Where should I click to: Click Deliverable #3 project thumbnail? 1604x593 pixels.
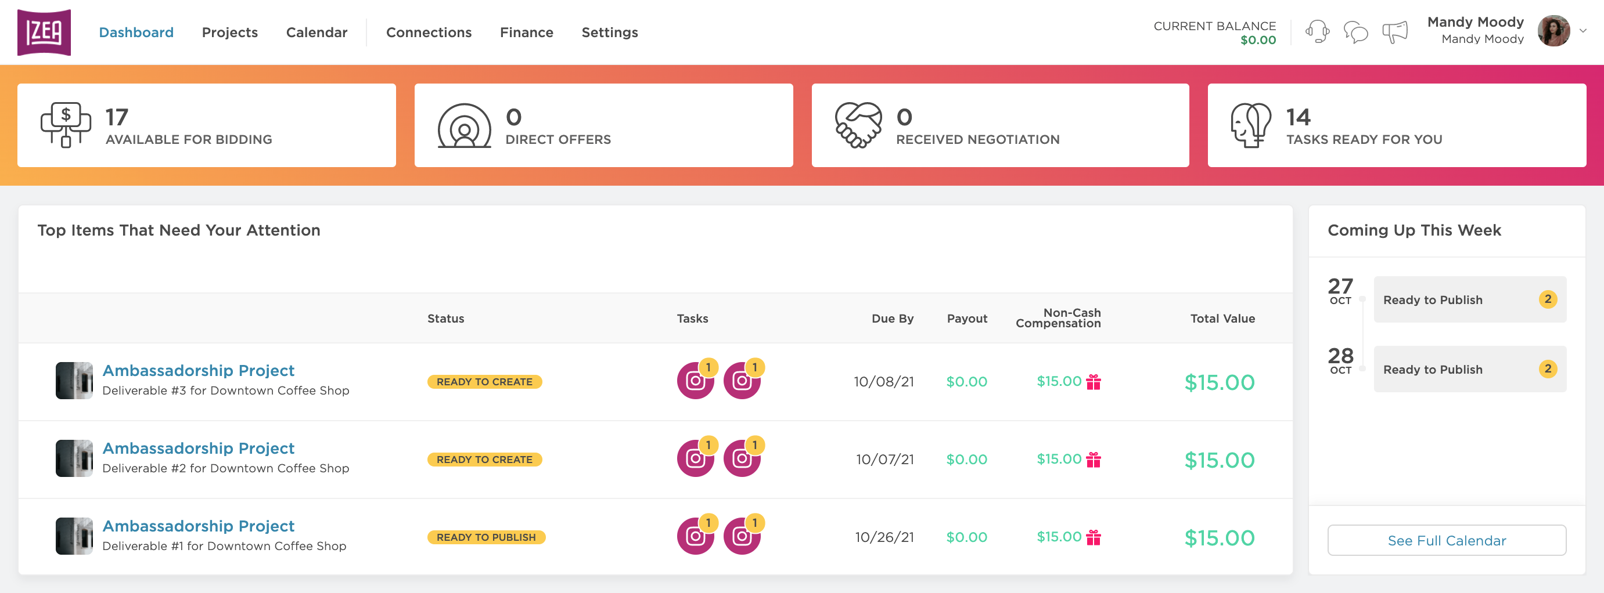point(74,380)
